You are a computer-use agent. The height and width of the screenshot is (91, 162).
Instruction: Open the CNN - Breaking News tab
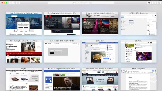click(24, 51)
